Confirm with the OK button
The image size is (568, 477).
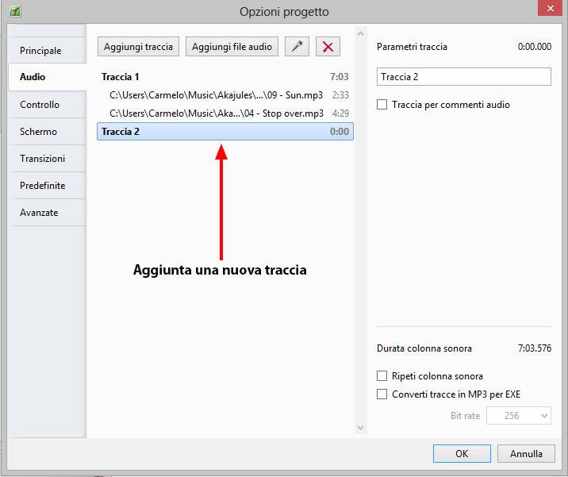pyautogui.click(x=462, y=454)
